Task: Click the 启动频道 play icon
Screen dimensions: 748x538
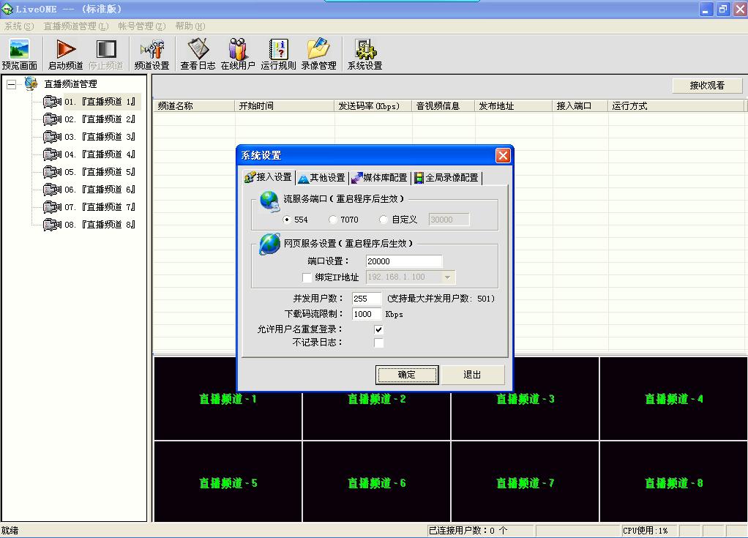Action: [x=66, y=49]
